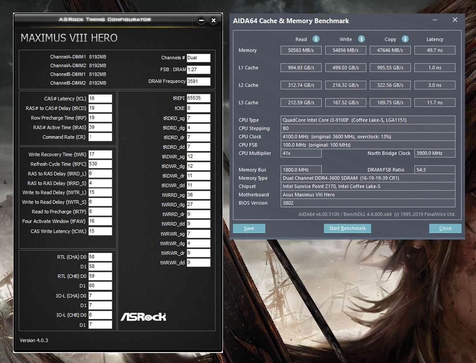Click the CPU Clock value 4100.0 MHz
Screen dimensions: 476x363
pyautogui.click(x=368, y=137)
